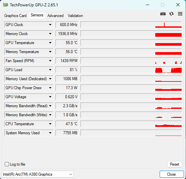186x179 pixels.
Task: Click the Memory Clock history graph
Action: [131, 34]
